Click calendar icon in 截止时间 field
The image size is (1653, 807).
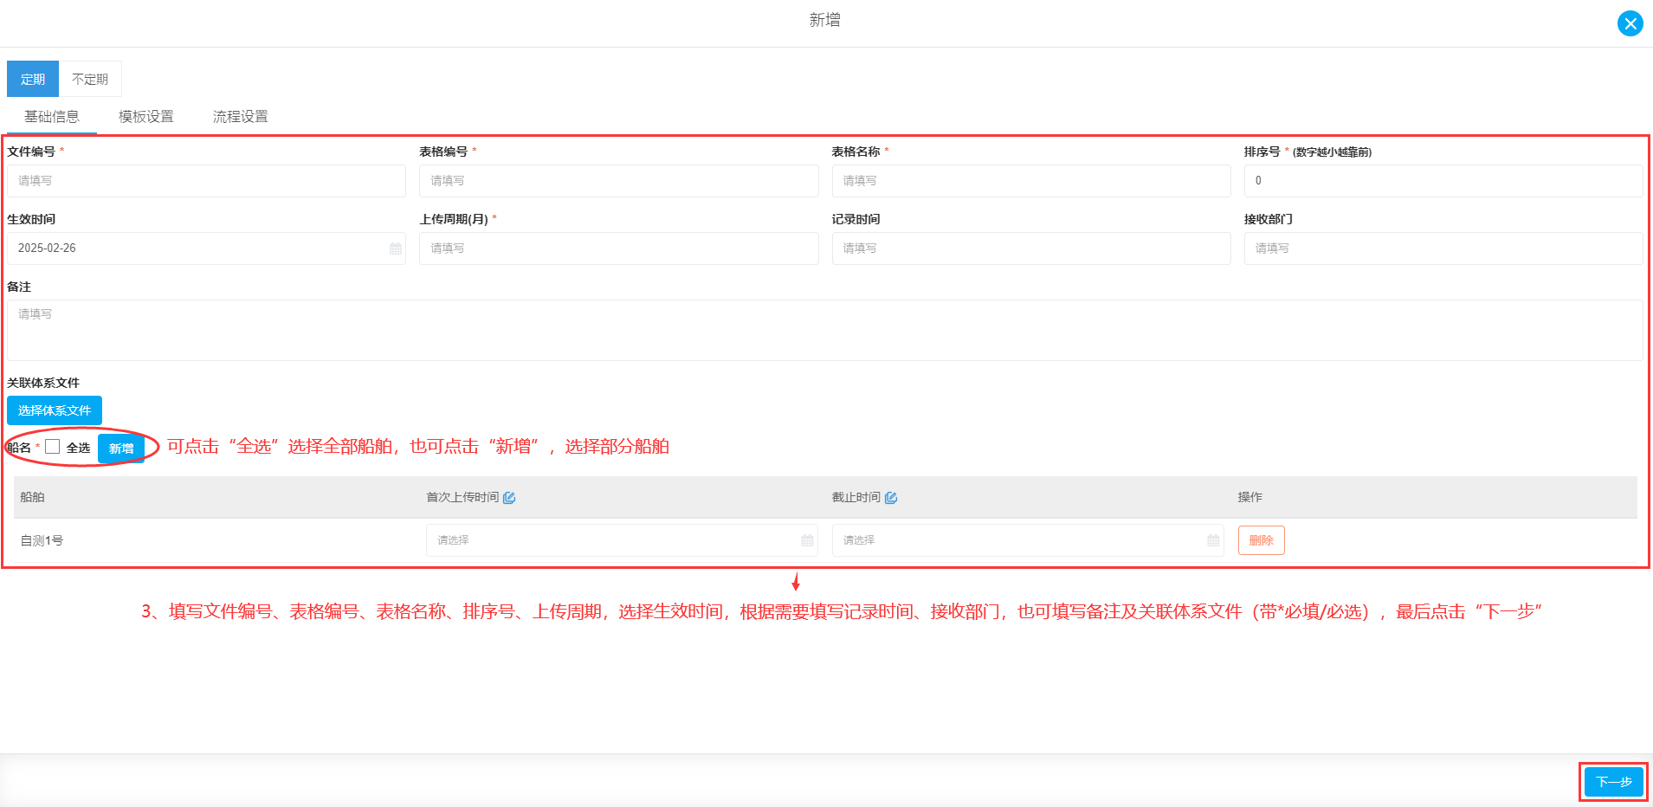(x=1213, y=540)
